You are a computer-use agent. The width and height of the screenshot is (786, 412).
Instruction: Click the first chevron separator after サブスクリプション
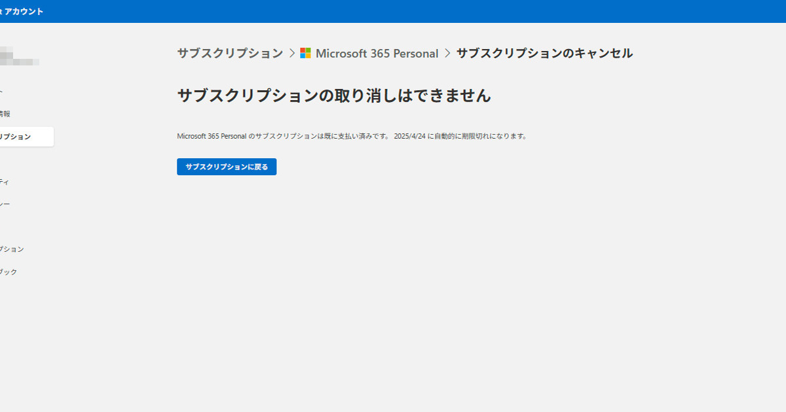[x=292, y=54]
